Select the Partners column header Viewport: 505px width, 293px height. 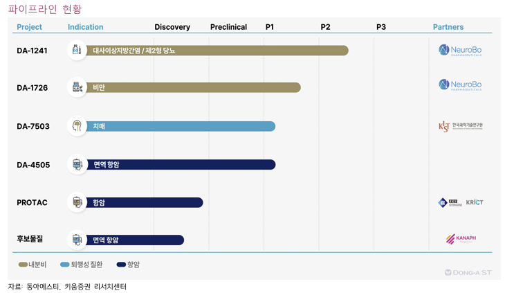tap(448, 27)
